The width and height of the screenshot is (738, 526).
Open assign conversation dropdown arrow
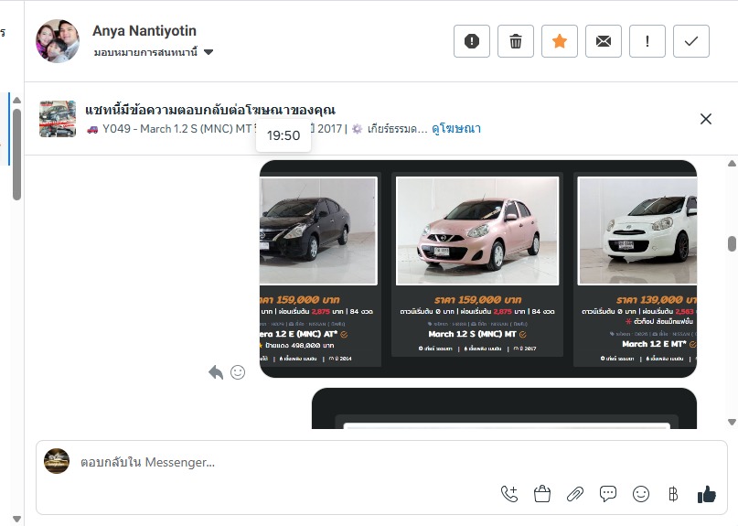click(x=209, y=52)
